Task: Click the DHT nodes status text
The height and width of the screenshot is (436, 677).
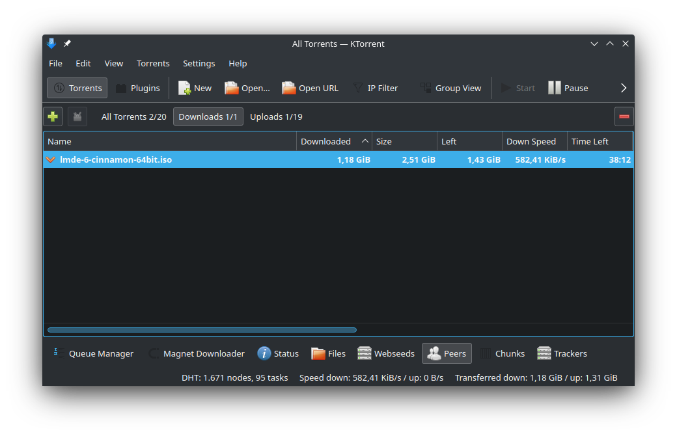Action: pos(235,377)
